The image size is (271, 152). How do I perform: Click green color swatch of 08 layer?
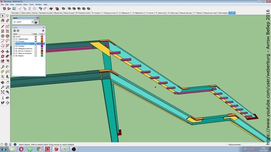point(42,56)
